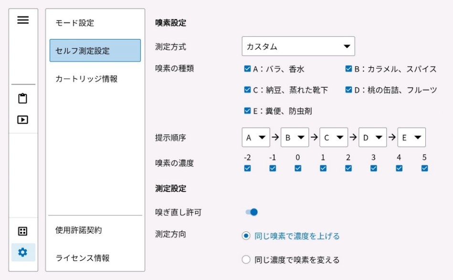
Task: Uncheck odor type A：バラ、香水
Action: (247, 69)
